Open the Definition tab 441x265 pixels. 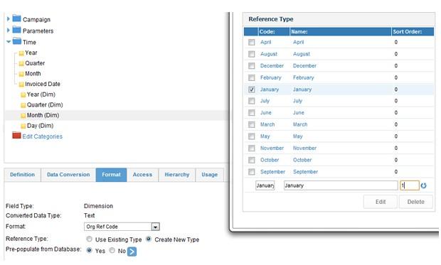(x=23, y=175)
